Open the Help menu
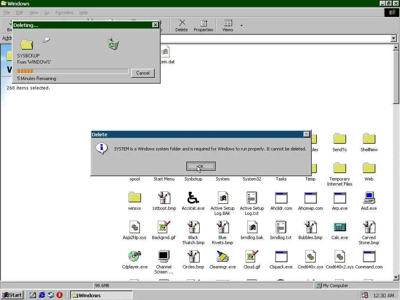This screenshot has height=300, width=400. point(84,12)
